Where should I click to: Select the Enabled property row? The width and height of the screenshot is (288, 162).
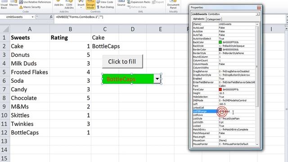tap(224, 79)
